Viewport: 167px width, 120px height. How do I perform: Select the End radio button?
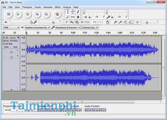pyautogui.click(x=61, y=106)
